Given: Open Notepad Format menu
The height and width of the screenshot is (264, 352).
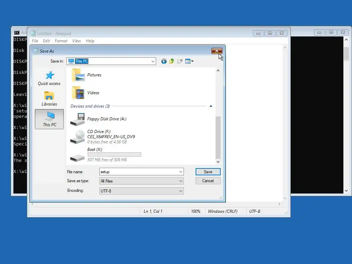Looking at the screenshot, I should click(61, 41).
